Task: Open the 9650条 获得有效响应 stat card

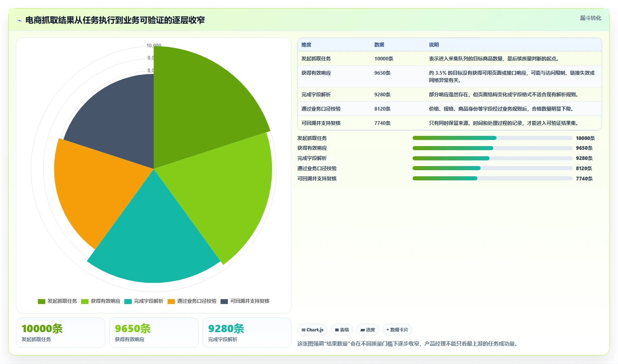Action: tap(154, 333)
